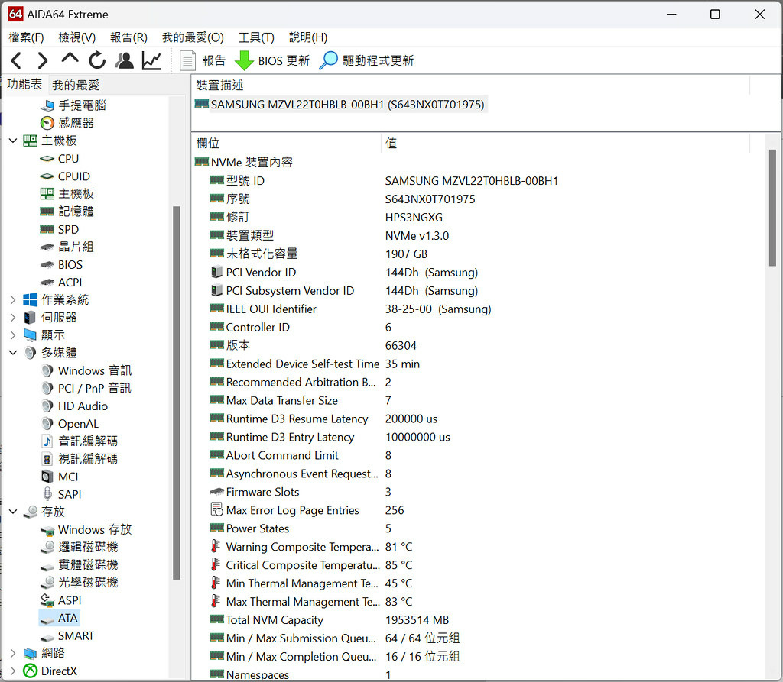Click the 報告 report button
Screen dimensions: 783x682
tap(203, 61)
